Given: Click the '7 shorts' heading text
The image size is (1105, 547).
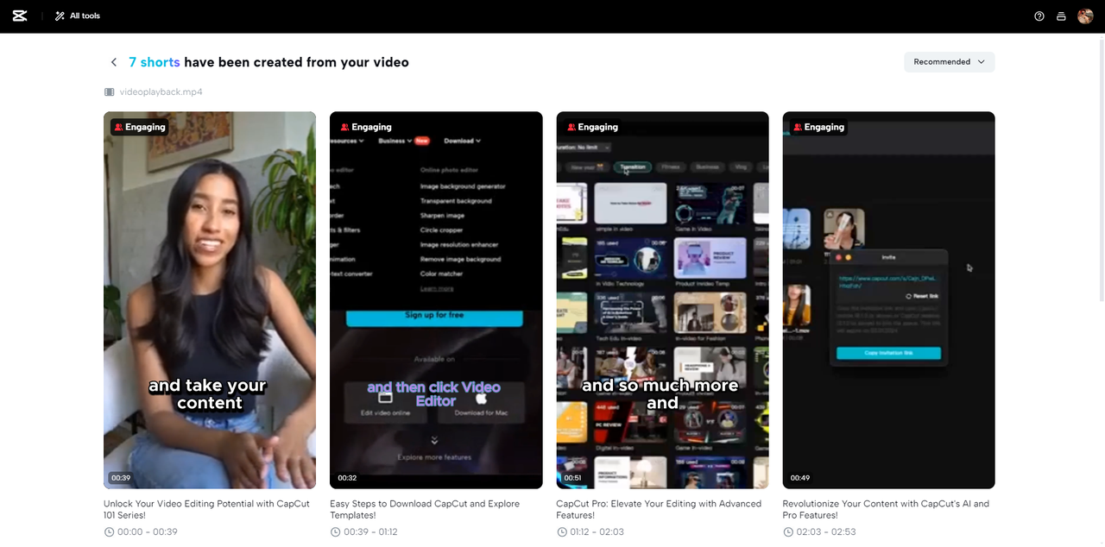Looking at the screenshot, I should click(155, 62).
